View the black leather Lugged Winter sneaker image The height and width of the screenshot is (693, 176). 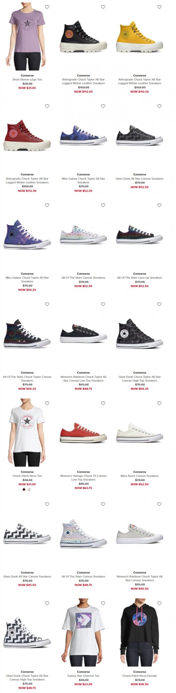click(83, 37)
